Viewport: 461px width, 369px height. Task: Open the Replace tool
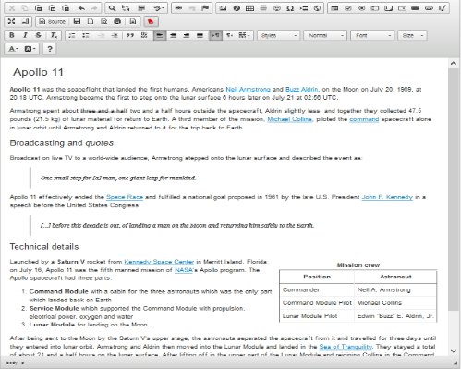(x=126, y=8)
